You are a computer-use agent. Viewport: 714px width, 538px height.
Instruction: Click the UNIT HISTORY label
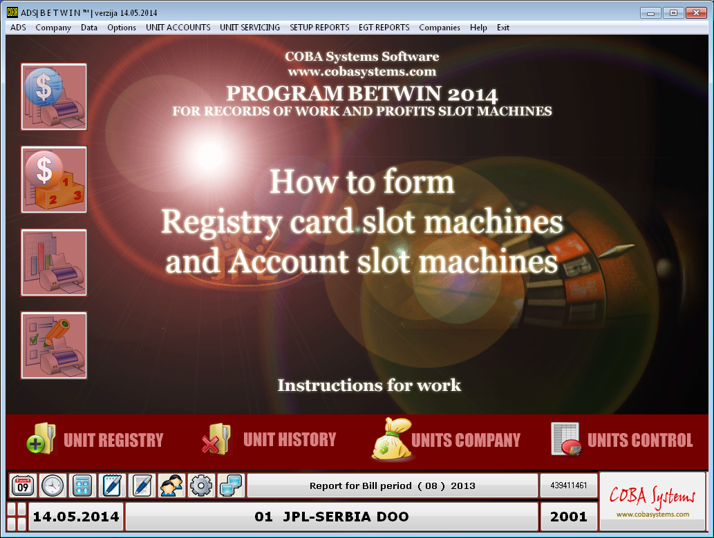pyautogui.click(x=290, y=440)
